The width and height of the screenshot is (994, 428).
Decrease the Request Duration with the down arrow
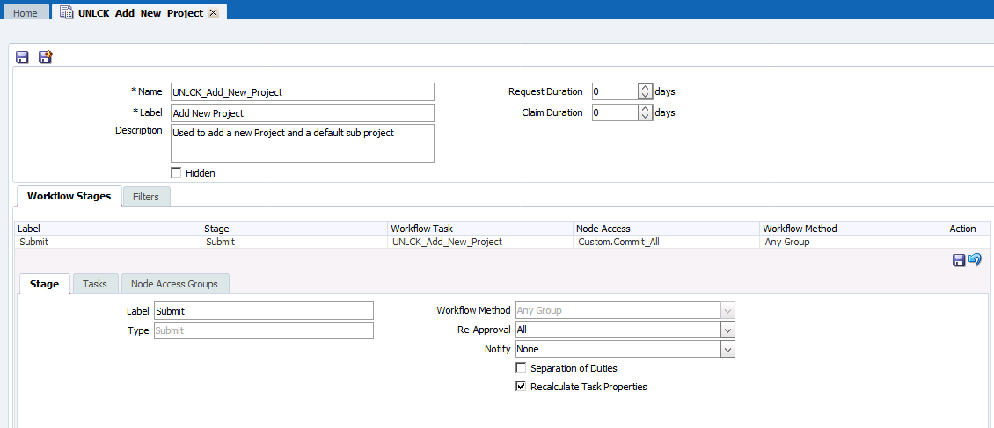pos(645,96)
